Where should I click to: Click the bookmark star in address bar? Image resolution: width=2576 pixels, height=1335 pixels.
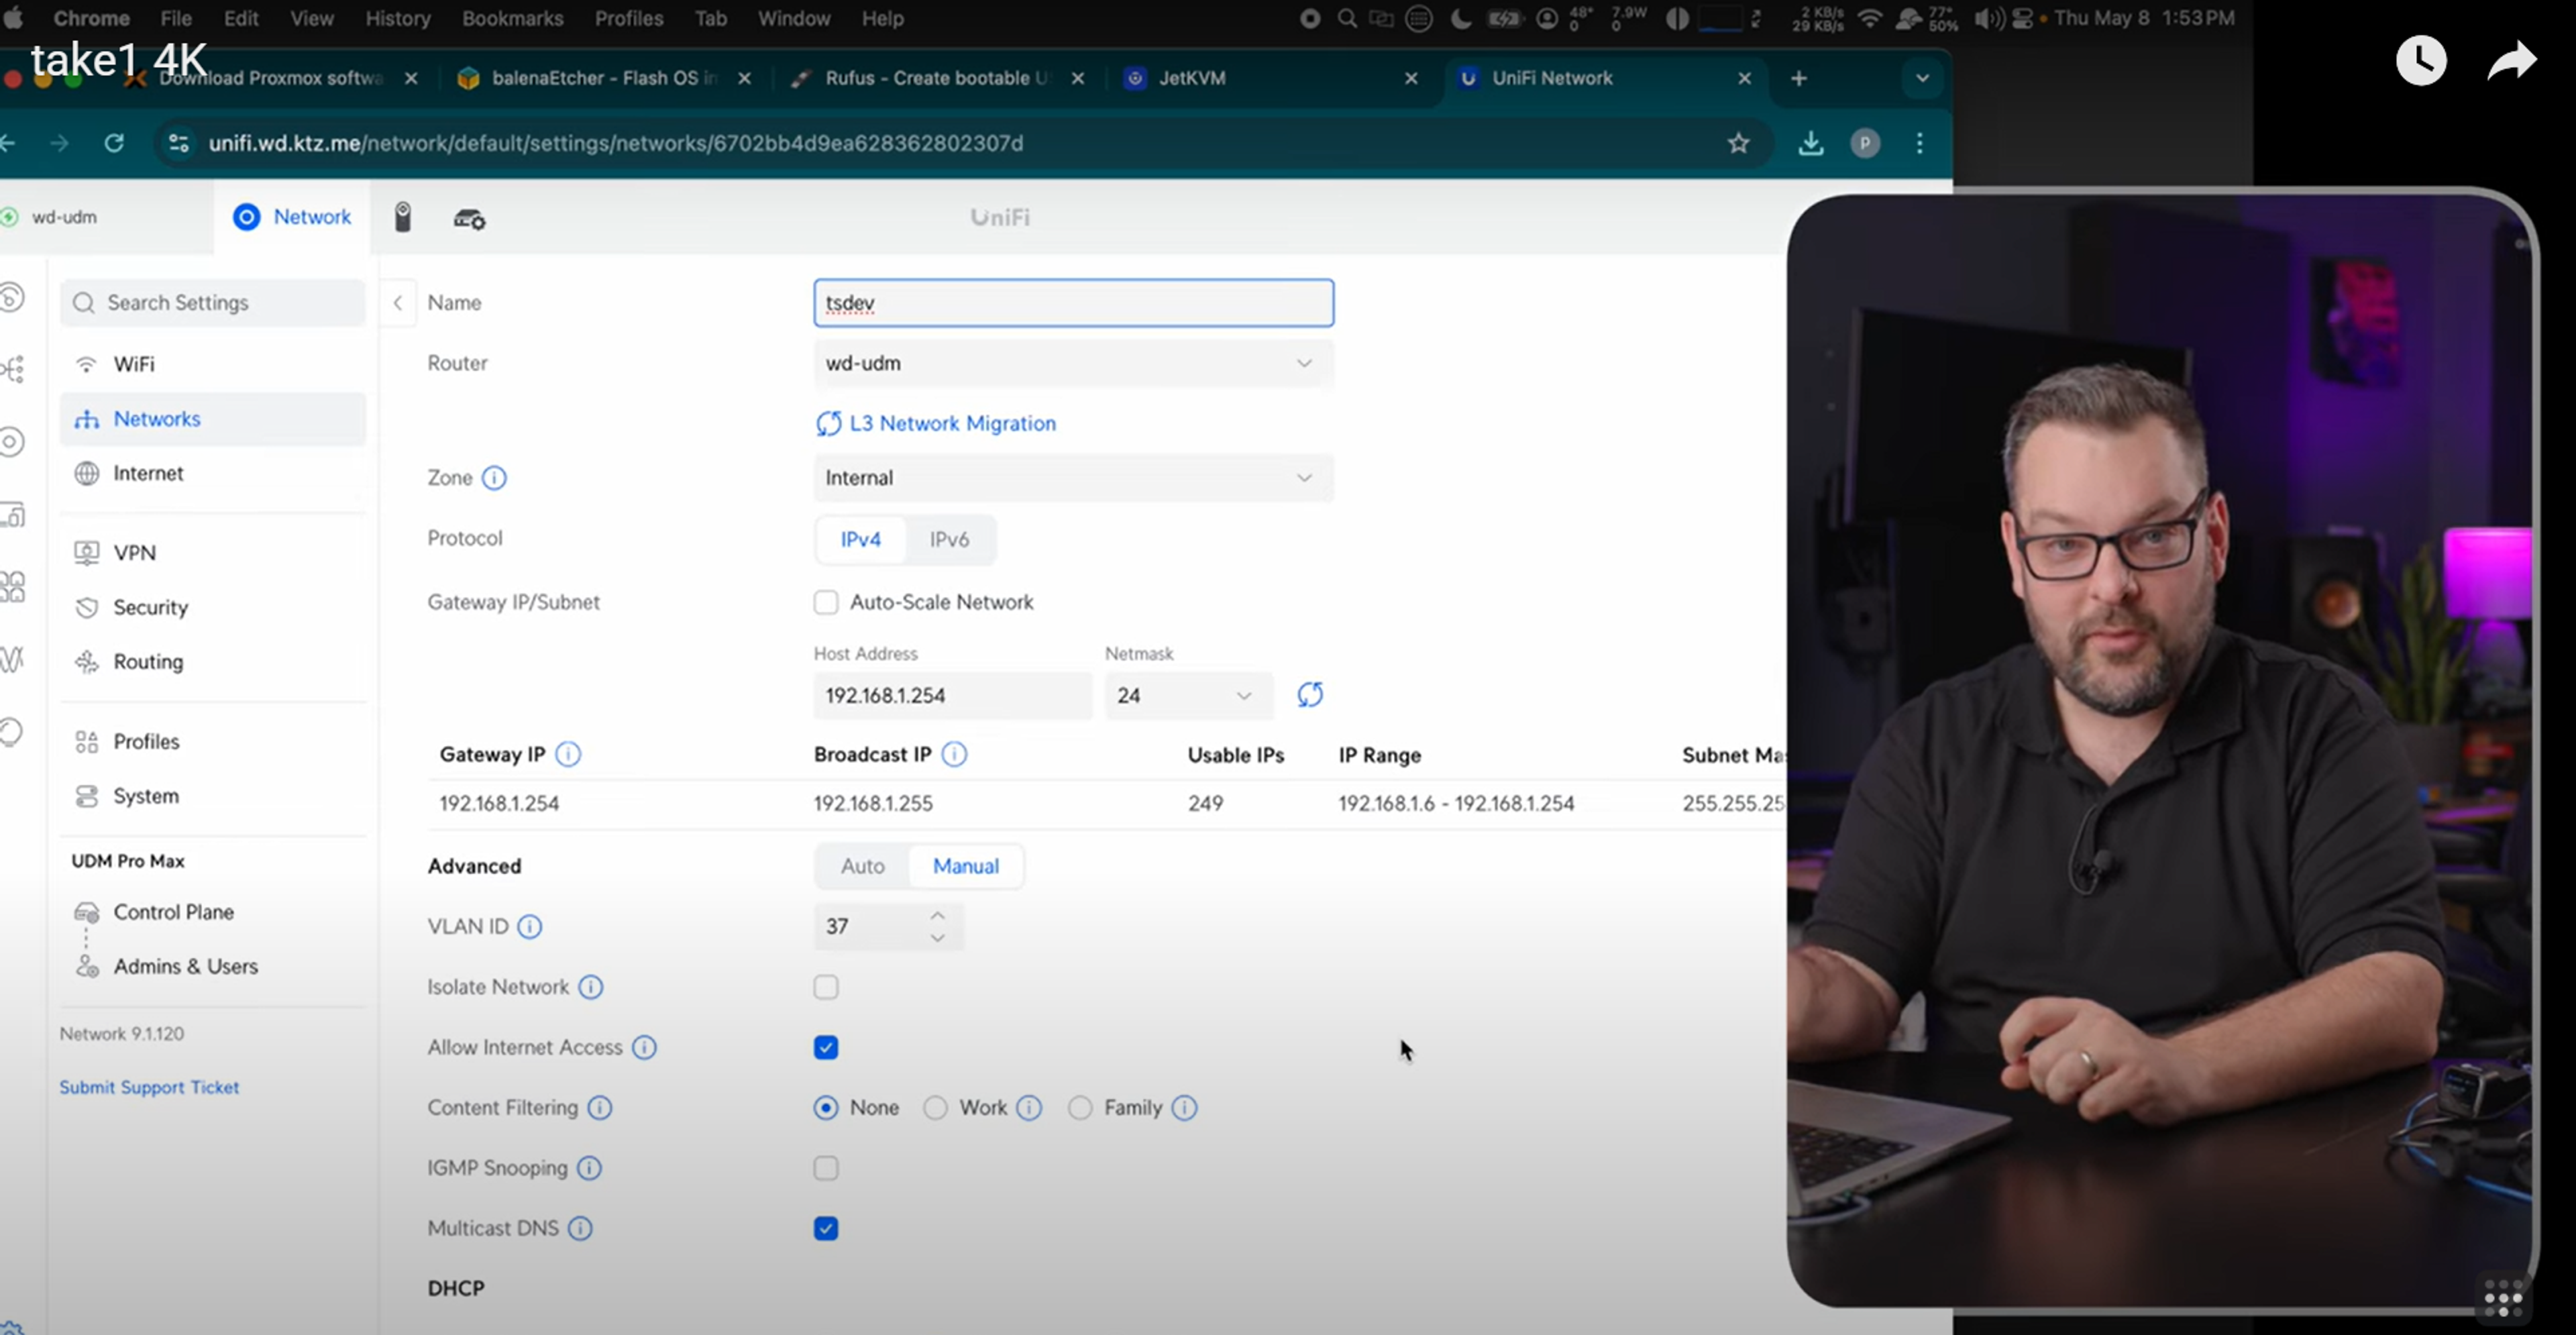coord(1738,143)
